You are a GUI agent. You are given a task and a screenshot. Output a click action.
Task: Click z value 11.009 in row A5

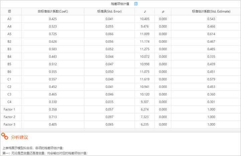pos(145,34)
